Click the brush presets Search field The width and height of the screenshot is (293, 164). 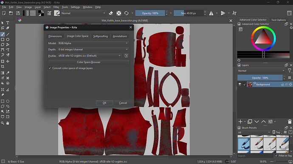255,156
